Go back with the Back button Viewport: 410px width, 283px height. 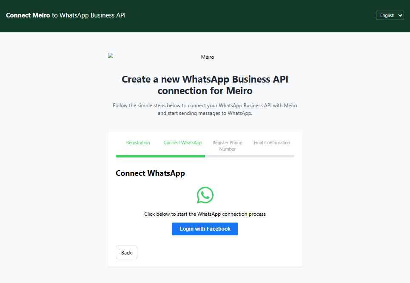127,252
